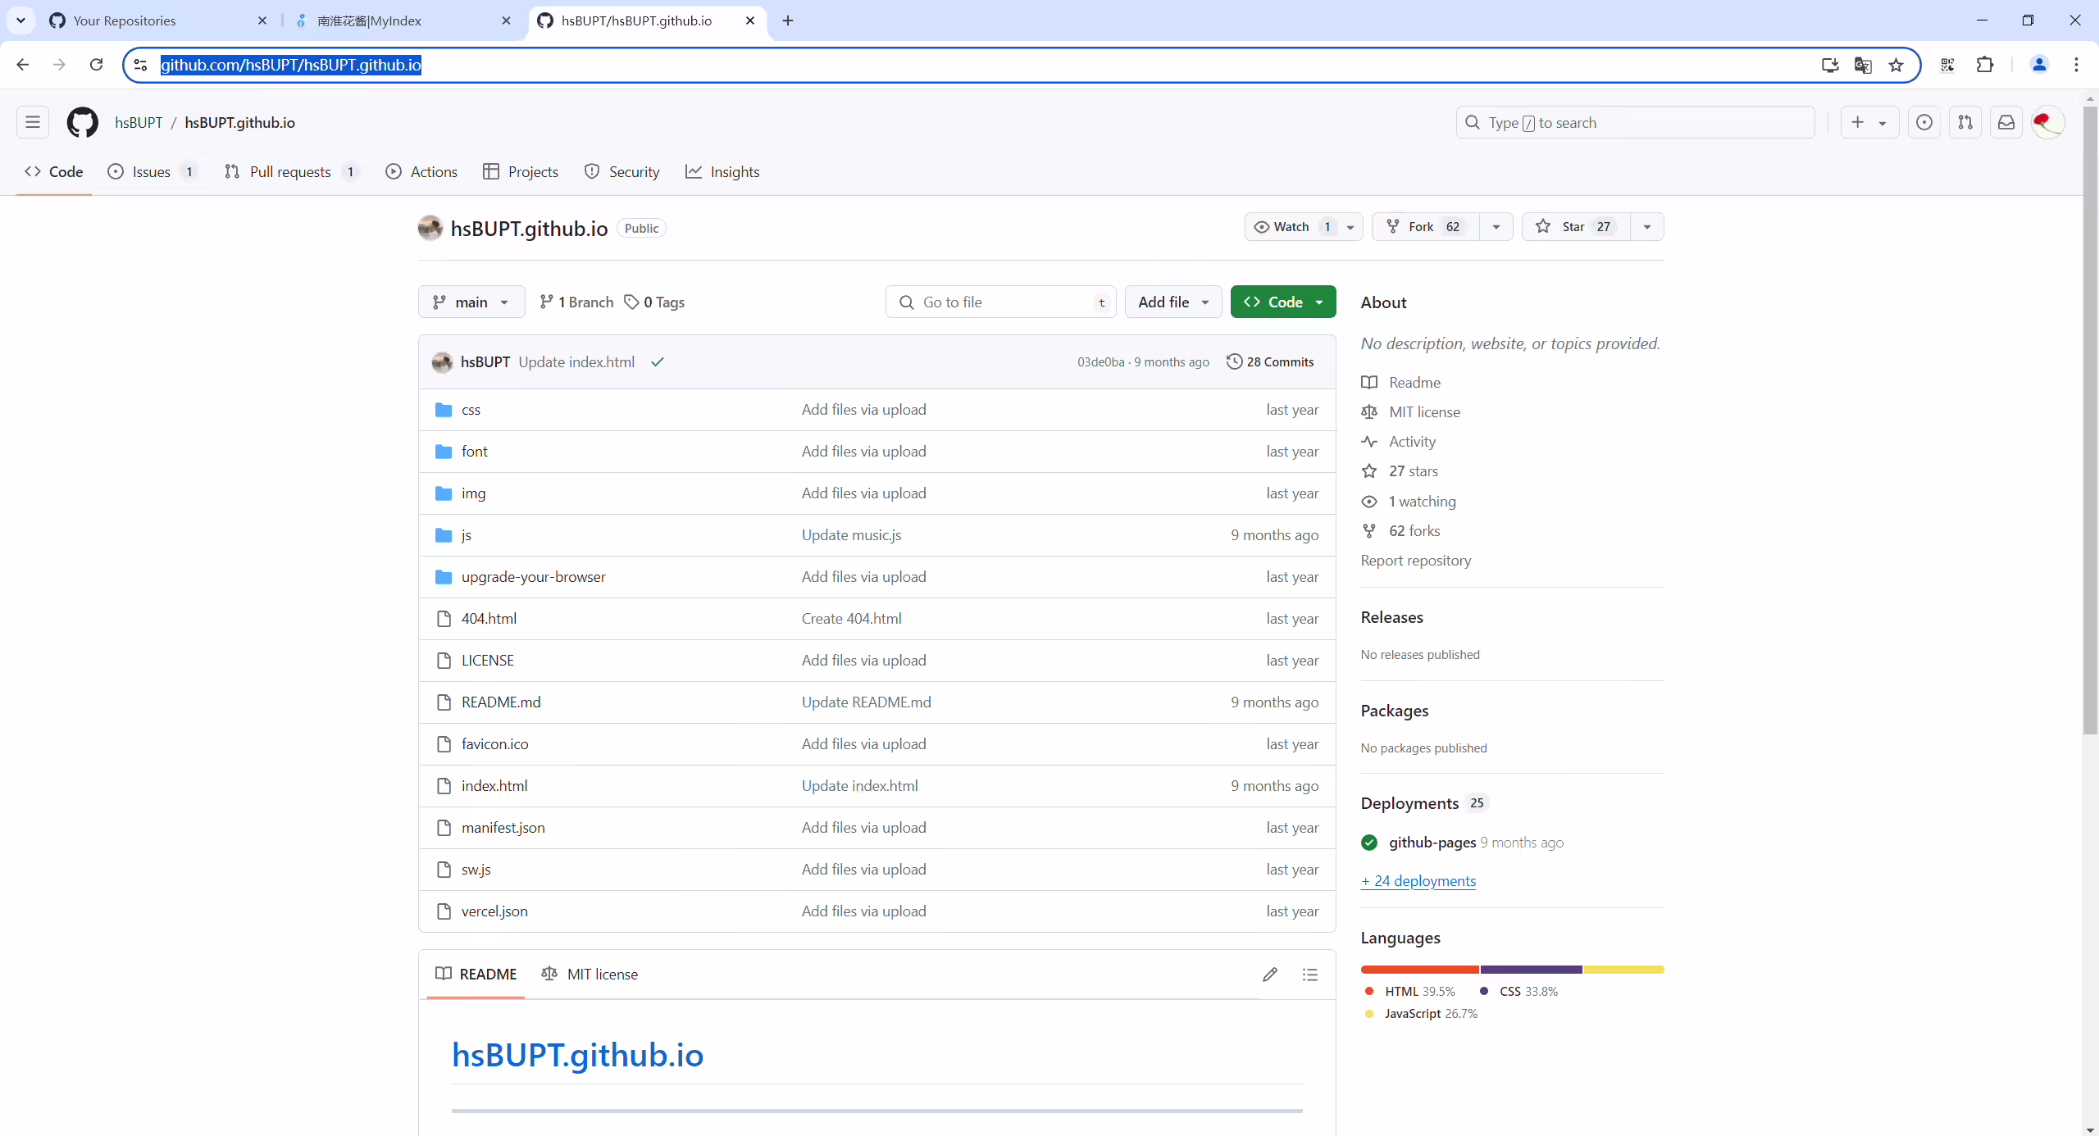Screen dimensions: 2099x1136
Task: Expand the main branch selector dropdown
Action: 471,302
